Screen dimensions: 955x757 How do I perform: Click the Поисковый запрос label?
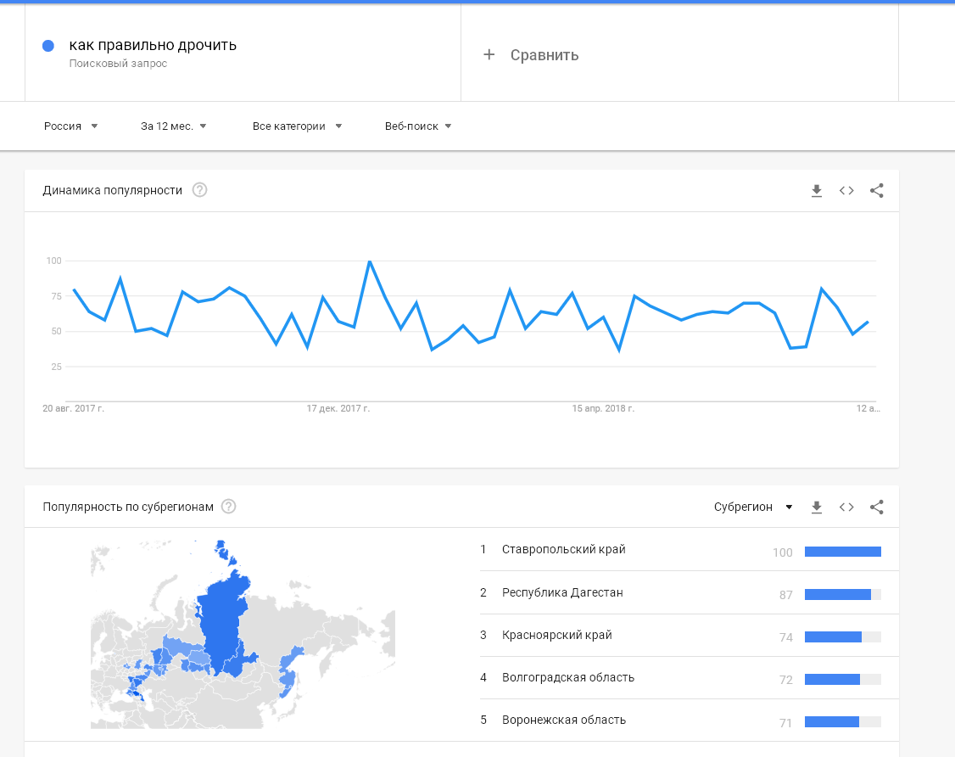118,64
